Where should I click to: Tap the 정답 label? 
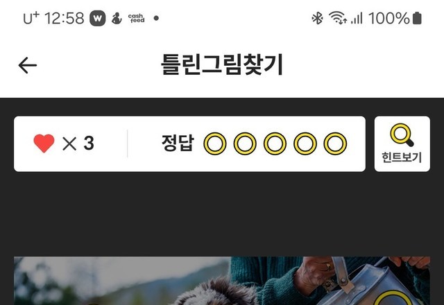[x=178, y=143]
